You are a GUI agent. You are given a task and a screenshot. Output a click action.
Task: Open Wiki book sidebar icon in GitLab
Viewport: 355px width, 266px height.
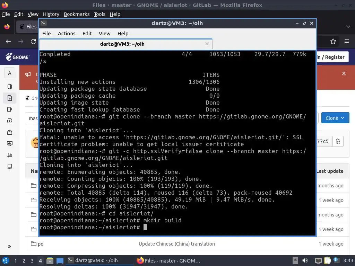(x=9, y=167)
